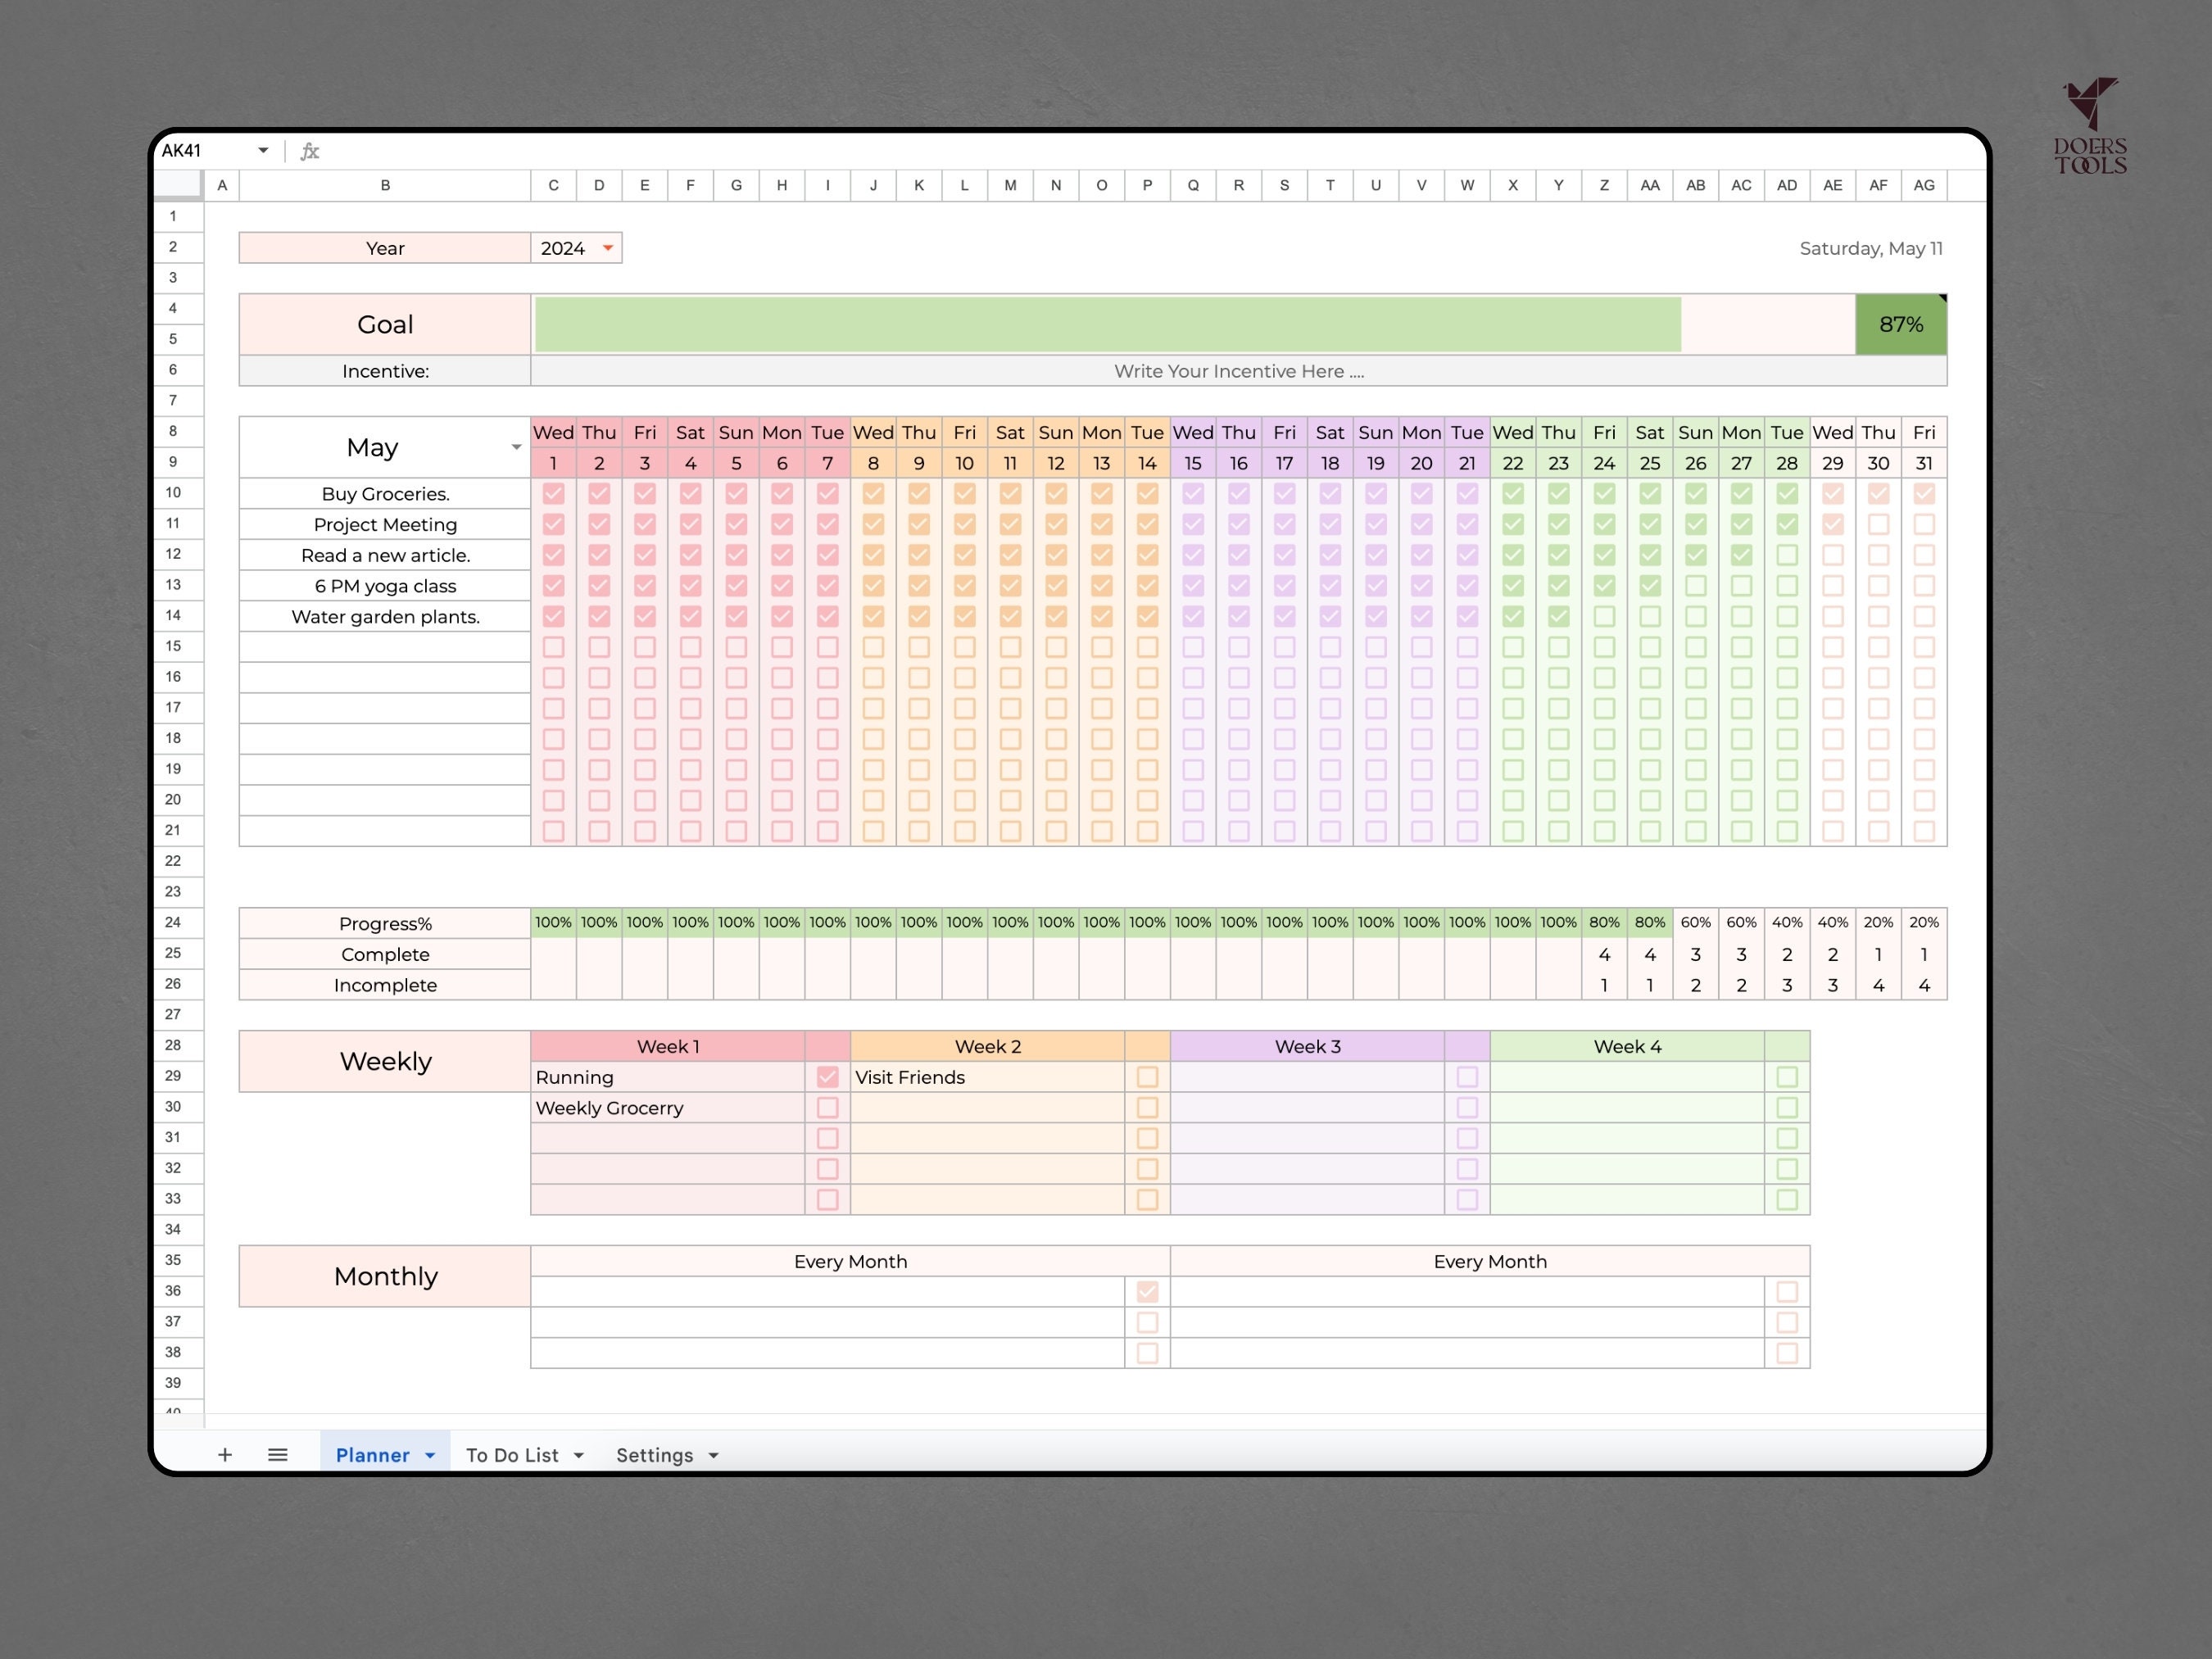The width and height of the screenshot is (2212, 1659).
Task: Add a new sheet with the plus icon
Action: (225, 1455)
